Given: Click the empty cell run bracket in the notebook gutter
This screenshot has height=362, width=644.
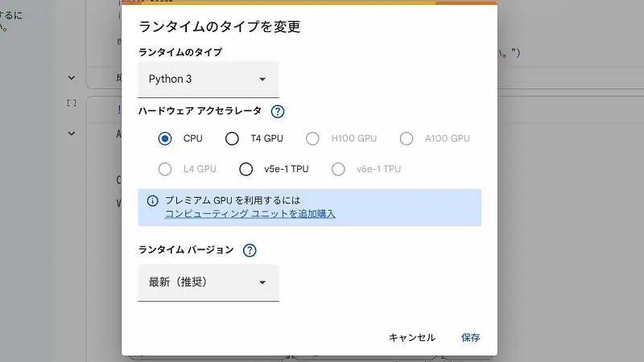Looking at the screenshot, I should coord(72,103).
